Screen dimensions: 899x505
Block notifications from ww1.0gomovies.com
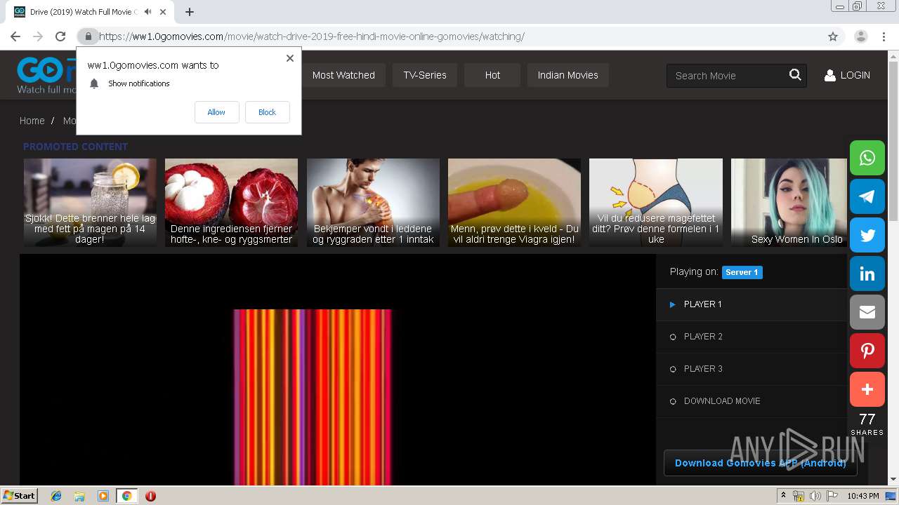click(267, 112)
